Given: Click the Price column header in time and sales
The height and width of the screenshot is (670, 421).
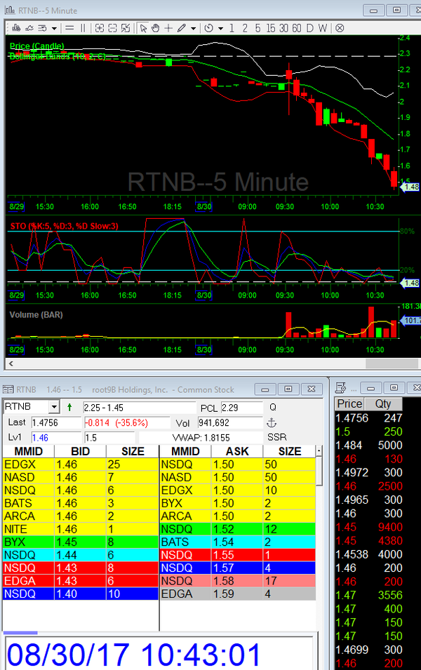Looking at the screenshot, I should tap(350, 404).
